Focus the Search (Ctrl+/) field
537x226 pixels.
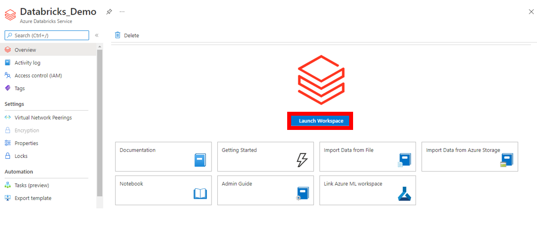point(47,35)
